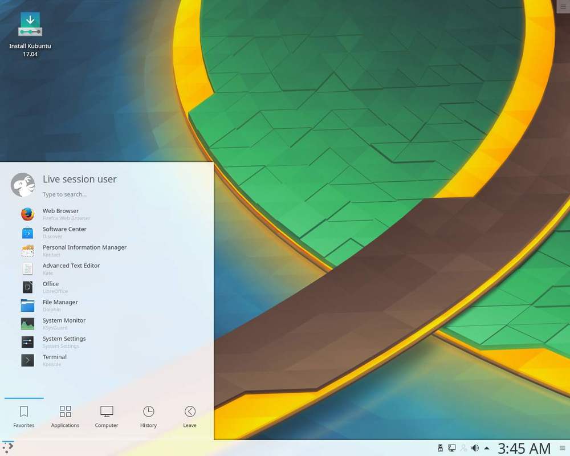The height and width of the screenshot is (456, 570).
Task: Open Kontact Personal Information Manager
Action: (x=84, y=250)
